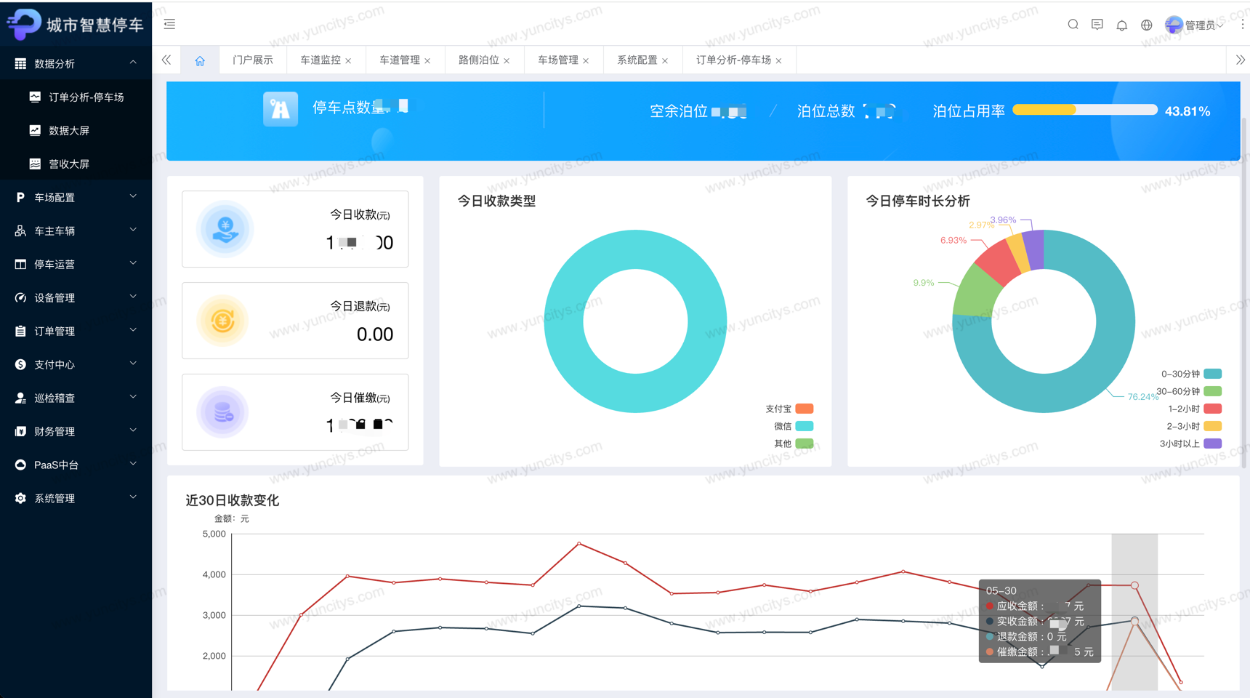Go to the home tab icon
The height and width of the screenshot is (698, 1250).
tap(200, 60)
